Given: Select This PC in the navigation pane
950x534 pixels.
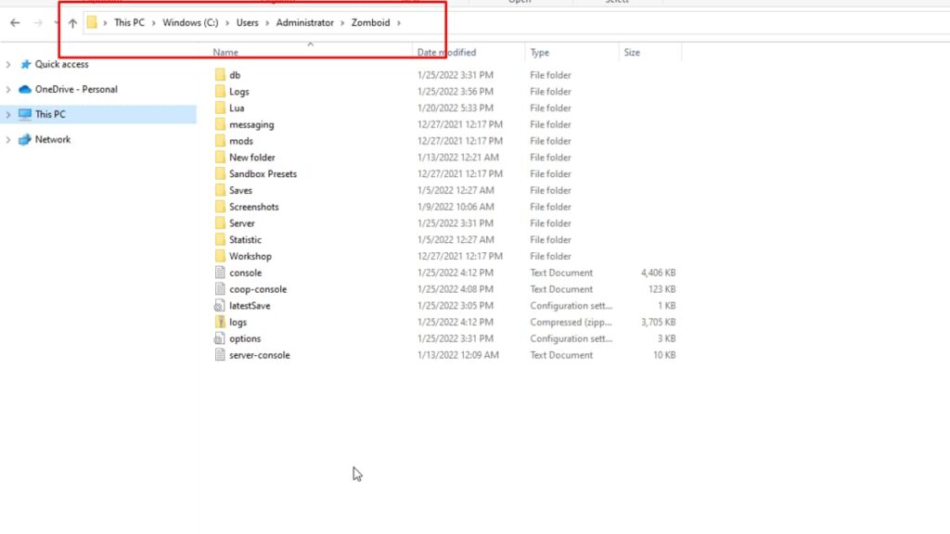Looking at the screenshot, I should pyautogui.click(x=50, y=114).
